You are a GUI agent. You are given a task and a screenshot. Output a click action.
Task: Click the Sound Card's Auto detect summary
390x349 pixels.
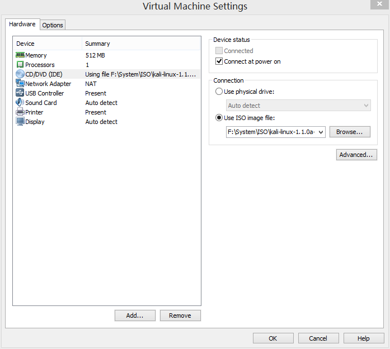click(101, 103)
